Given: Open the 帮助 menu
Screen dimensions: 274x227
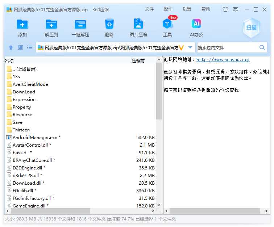Looking at the screenshot, I should click(x=206, y=9).
